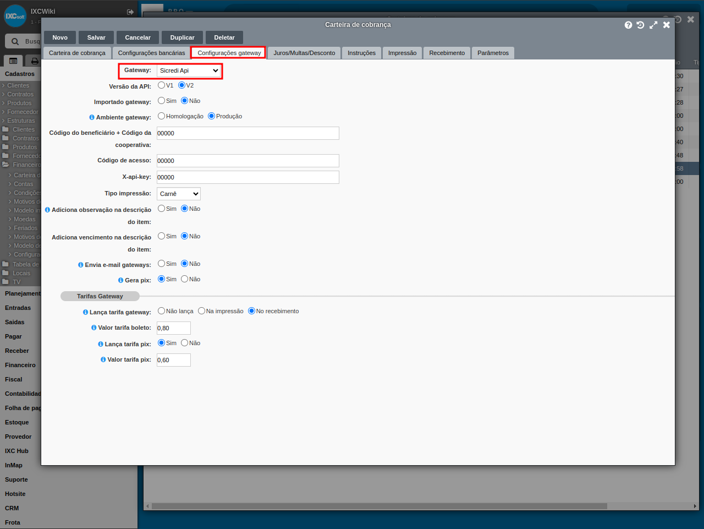Click the logout arrow icon beside IXCWiki
Viewport: 704px width, 529px height.
pyautogui.click(x=130, y=12)
